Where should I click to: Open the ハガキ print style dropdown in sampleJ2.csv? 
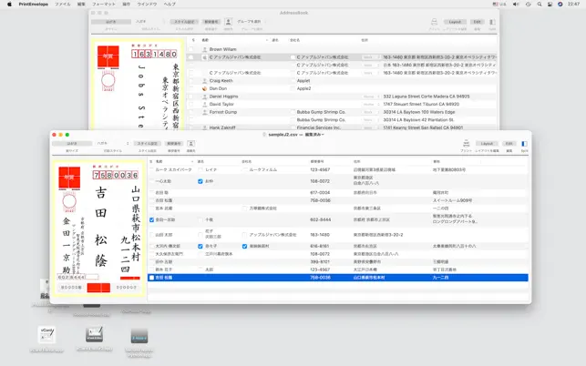tap(112, 144)
